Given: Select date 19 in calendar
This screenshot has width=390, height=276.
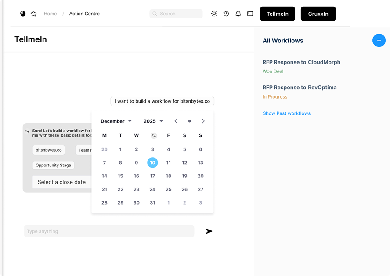Looking at the screenshot, I should coord(184,176).
